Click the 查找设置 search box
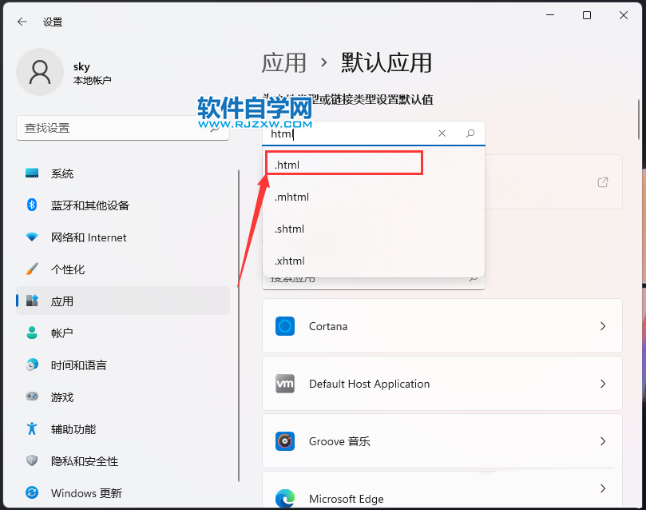This screenshot has width=646, height=510. (123, 128)
